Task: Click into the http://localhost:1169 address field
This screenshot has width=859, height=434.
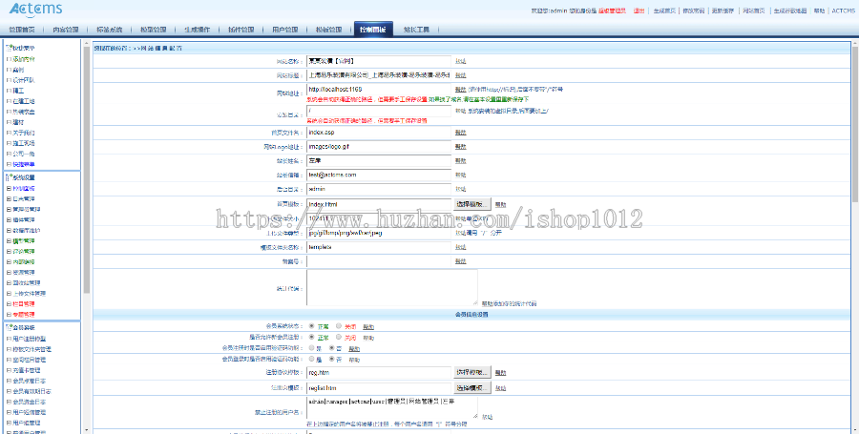Action: [x=379, y=90]
